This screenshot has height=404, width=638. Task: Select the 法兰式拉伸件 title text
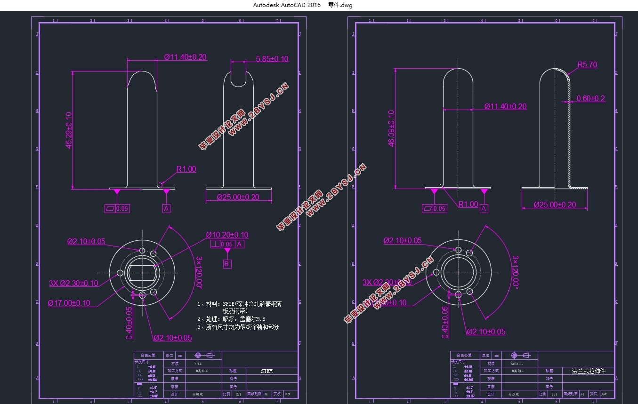pyautogui.click(x=589, y=371)
